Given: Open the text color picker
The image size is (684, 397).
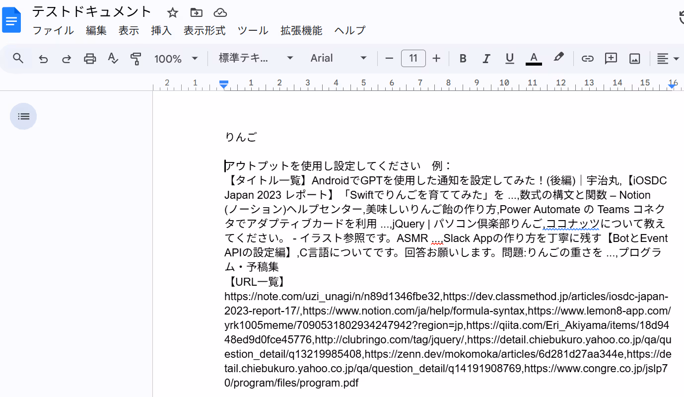Looking at the screenshot, I should click(x=534, y=59).
